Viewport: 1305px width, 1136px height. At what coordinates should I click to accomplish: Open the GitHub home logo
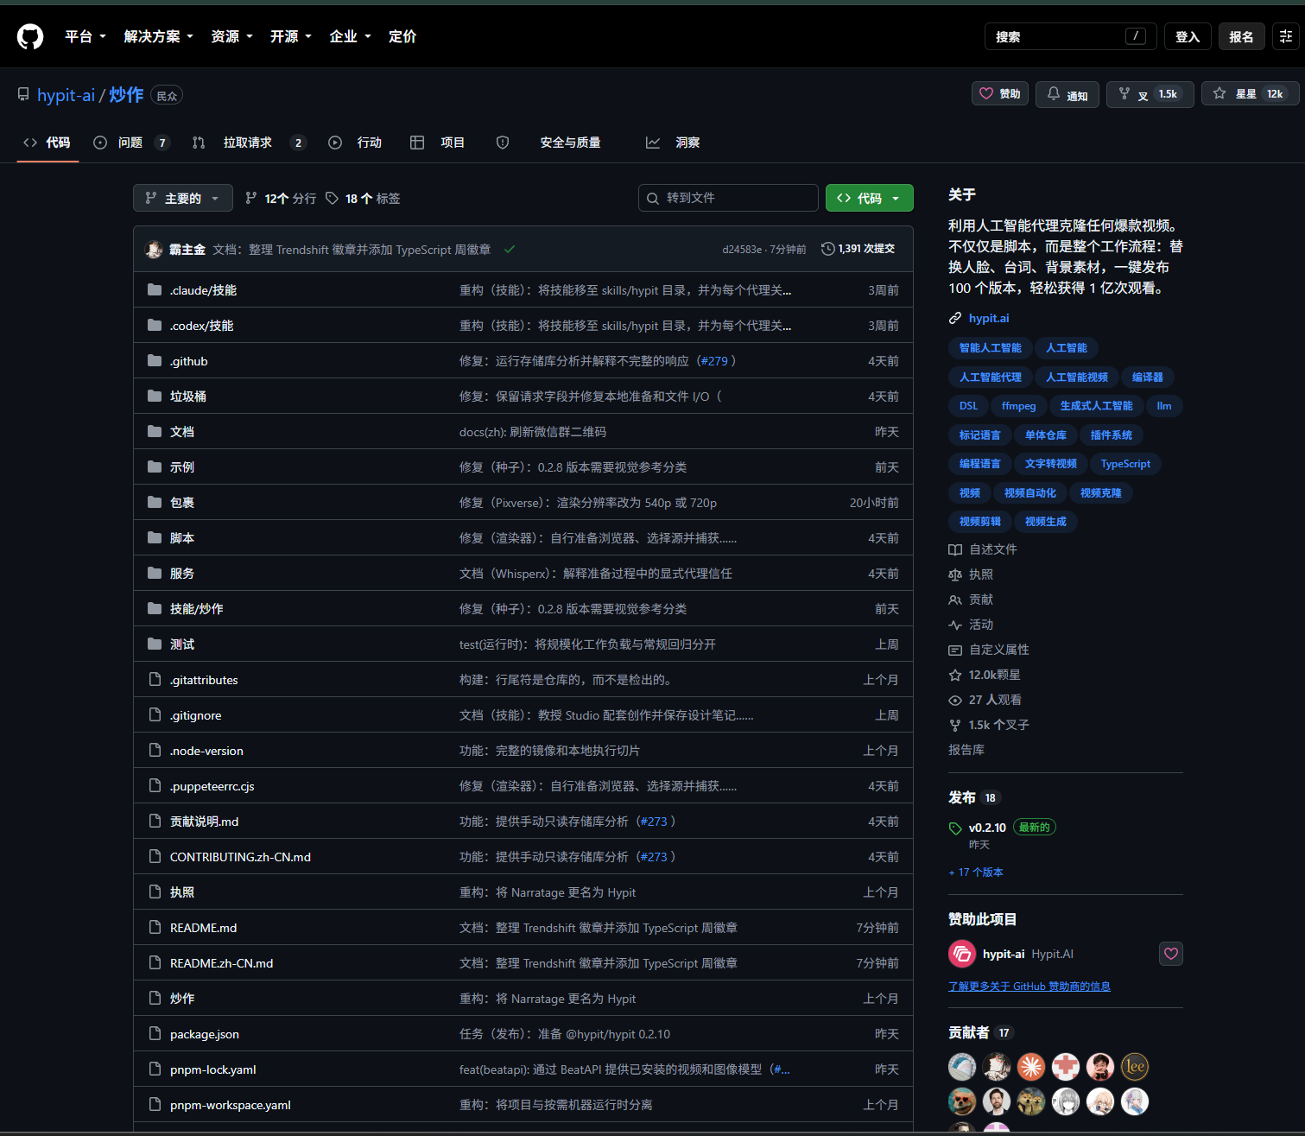[x=30, y=36]
